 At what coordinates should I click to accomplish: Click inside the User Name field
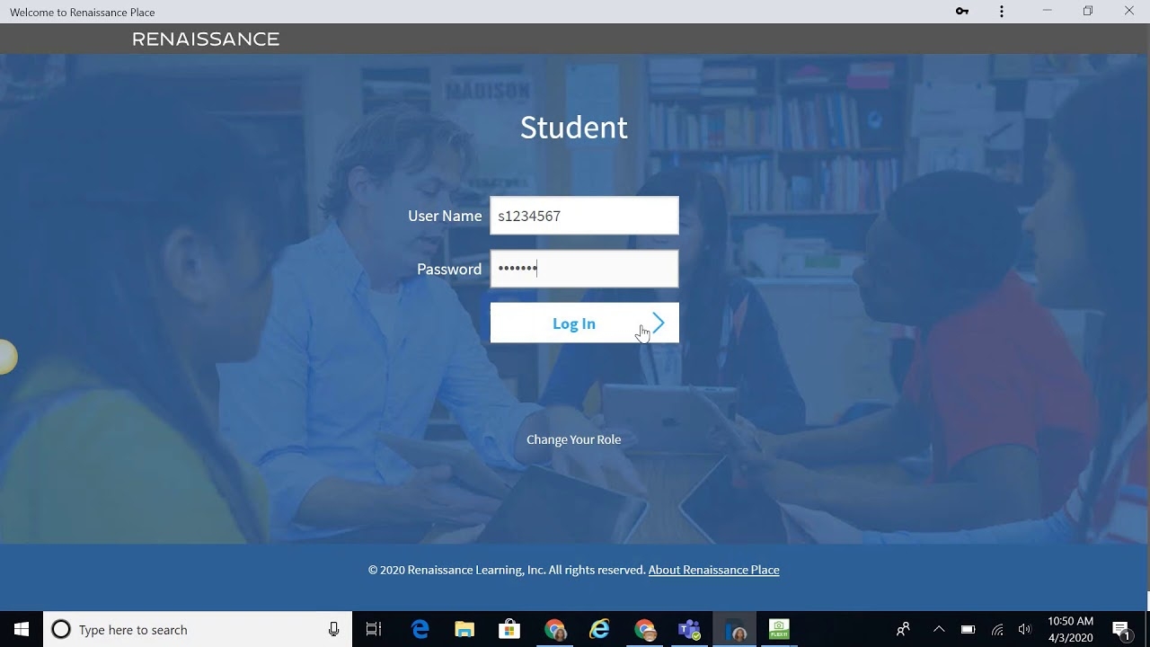coord(583,215)
